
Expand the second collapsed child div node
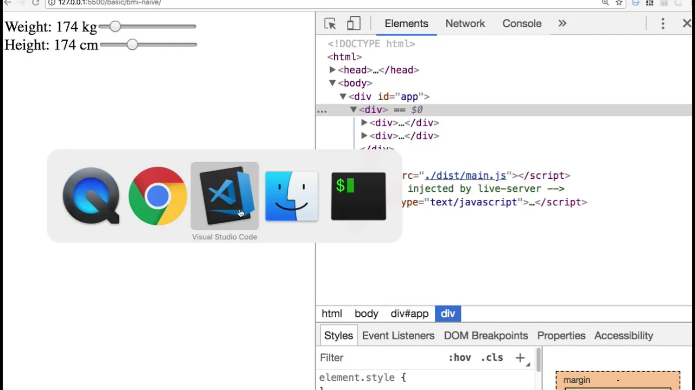pos(364,136)
